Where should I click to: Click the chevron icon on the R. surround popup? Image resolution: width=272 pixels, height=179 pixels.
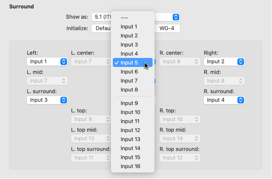pyautogui.click(x=240, y=100)
